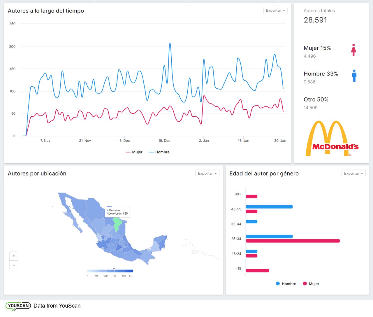Click the Hombre 33% statistic text
The height and width of the screenshot is (317, 373).
click(x=321, y=74)
